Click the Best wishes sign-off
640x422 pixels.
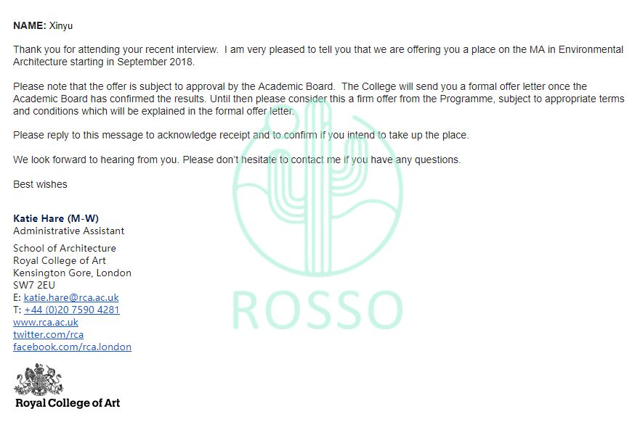coord(40,184)
